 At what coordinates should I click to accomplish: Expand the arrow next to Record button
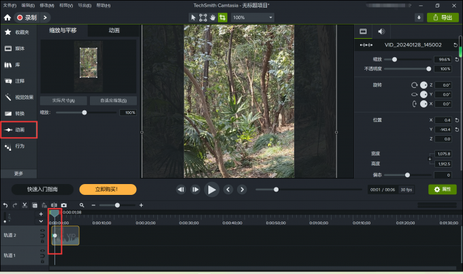46,17
